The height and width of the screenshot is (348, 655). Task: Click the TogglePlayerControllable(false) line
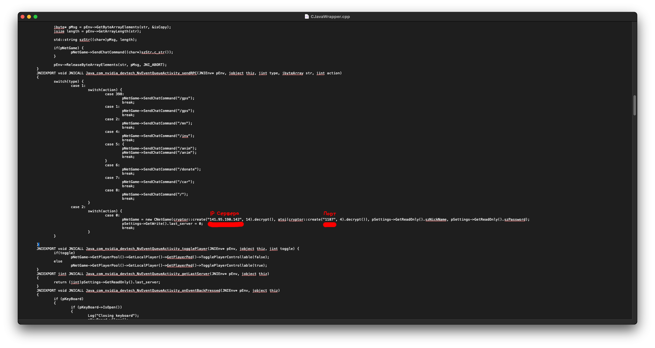(170, 257)
